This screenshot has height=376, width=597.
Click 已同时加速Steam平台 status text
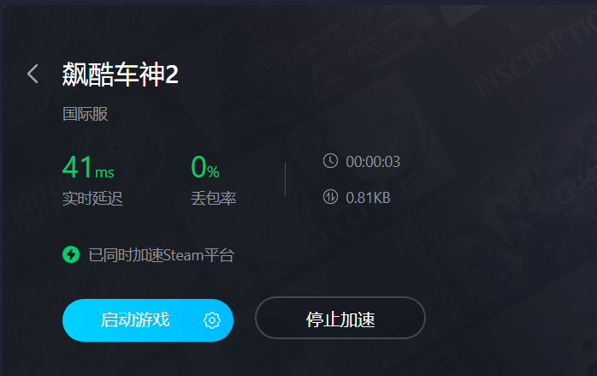click(x=162, y=255)
